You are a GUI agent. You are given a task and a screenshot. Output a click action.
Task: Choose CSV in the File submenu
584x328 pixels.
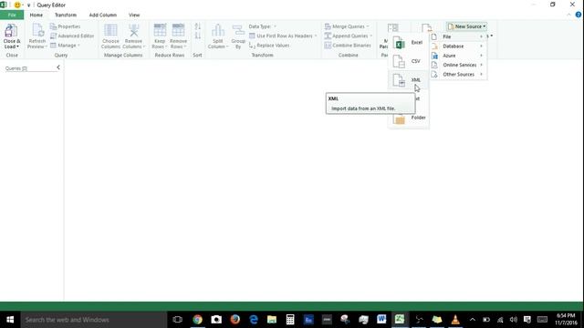pos(408,61)
